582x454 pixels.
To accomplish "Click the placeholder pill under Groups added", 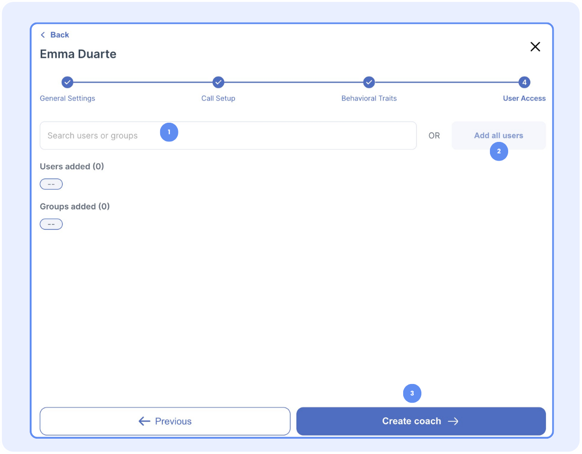I will 51,224.
